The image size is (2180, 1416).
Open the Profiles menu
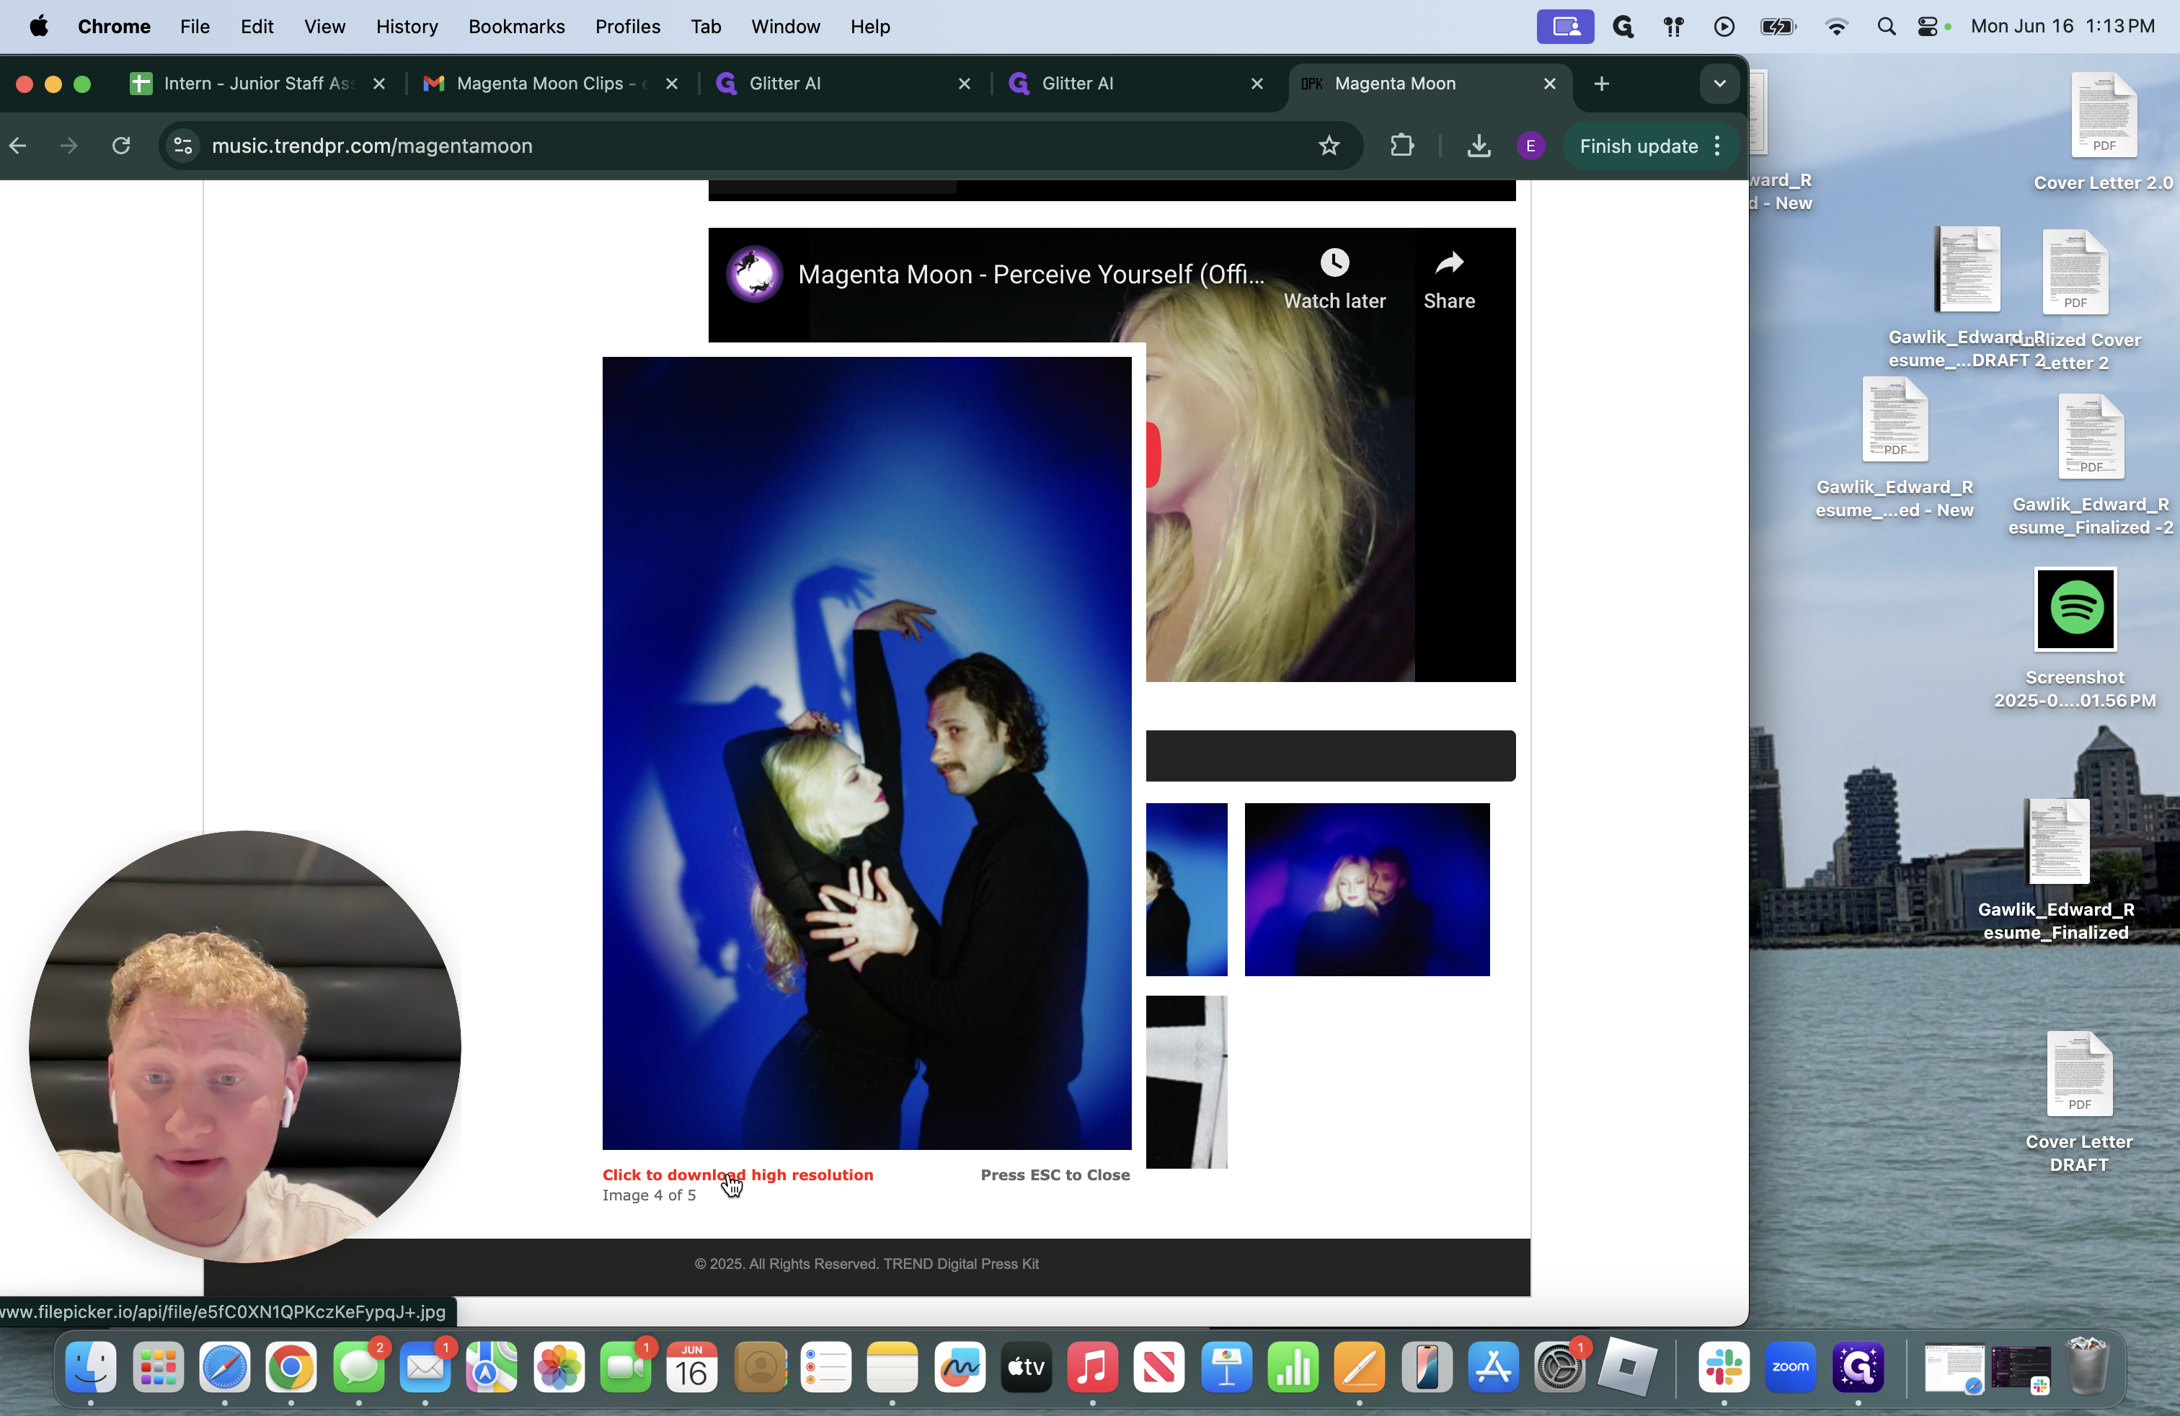627,27
